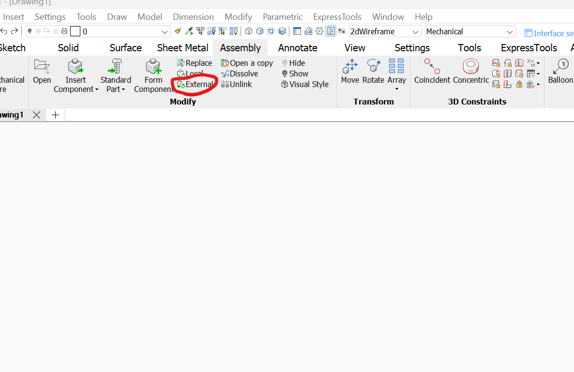Click the Dissolve component tool

240,74
